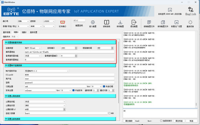The width and height of the screenshot is (200, 125).
Task: Switch to the 高级设置 tab
Action: coord(33,32)
